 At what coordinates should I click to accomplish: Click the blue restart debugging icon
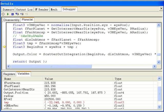[12, 14]
